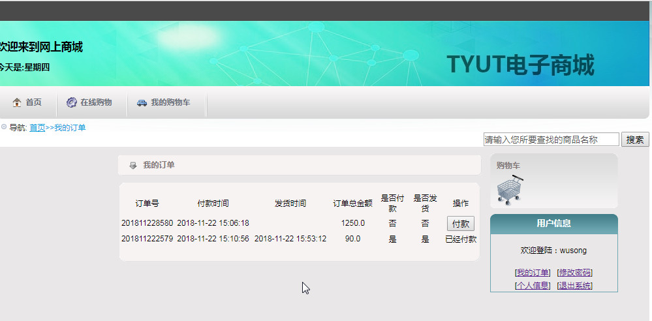The height and width of the screenshot is (321, 652).
Task: Click the >>我的订单 breadcrumb text
Action: coord(65,128)
